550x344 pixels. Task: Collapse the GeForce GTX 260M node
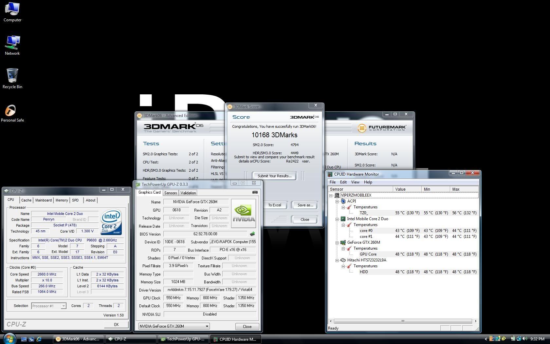tap(337, 243)
